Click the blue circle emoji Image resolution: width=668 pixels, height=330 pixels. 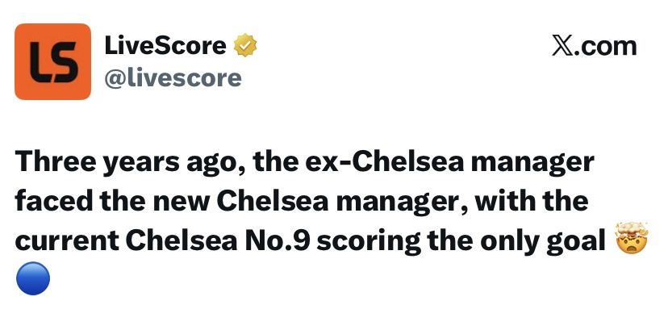pos(33,278)
